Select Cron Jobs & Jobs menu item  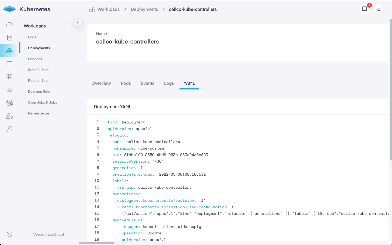(x=42, y=103)
